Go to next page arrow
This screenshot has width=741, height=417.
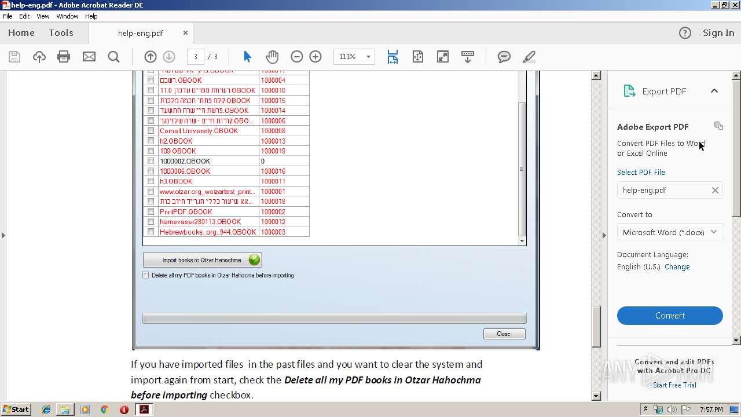[169, 57]
